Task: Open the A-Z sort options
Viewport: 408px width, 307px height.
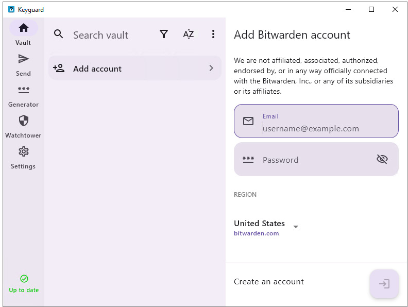Action: click(189, 34)
